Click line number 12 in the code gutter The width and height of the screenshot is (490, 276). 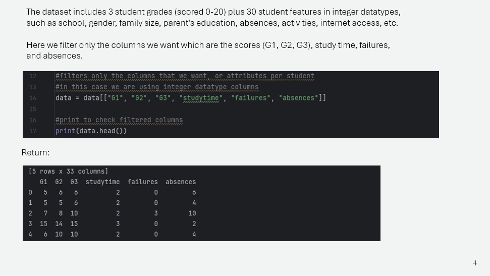coord(32,76)
